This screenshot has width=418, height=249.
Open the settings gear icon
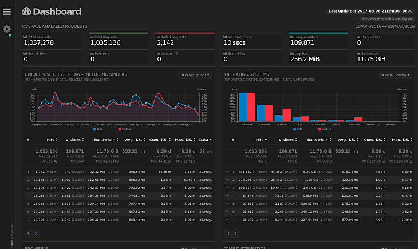tap(7, 29)
